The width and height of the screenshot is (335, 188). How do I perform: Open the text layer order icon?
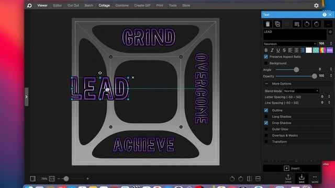[x=297, y=24]
